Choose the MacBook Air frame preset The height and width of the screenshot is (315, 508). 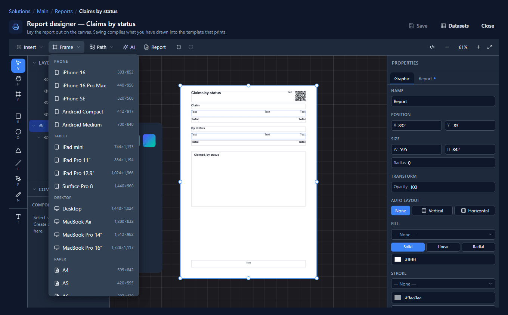[94, 222]
